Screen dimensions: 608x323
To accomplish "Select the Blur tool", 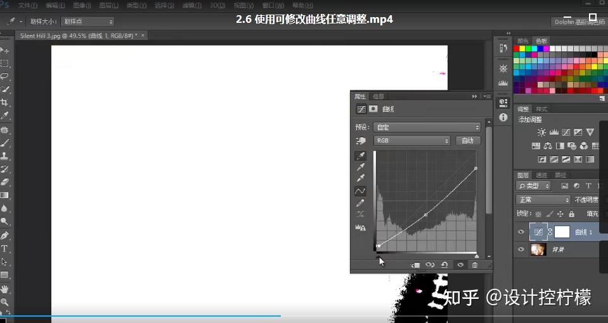I will 4,208.
